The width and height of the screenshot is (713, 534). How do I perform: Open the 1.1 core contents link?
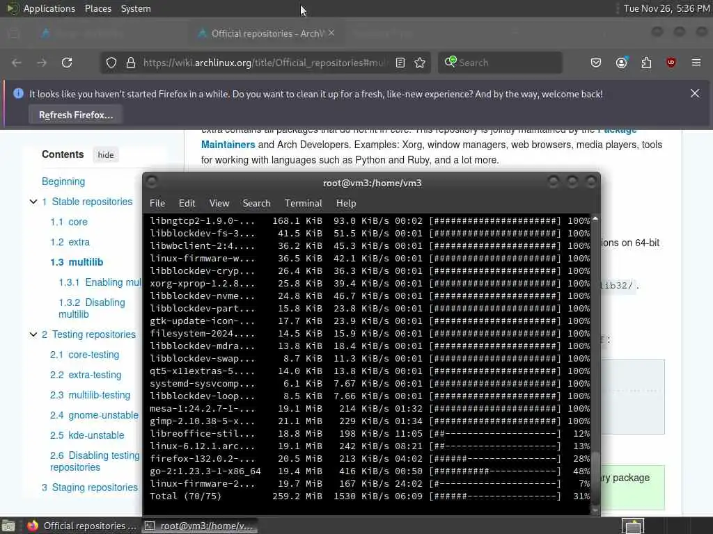click(x=69, y=222)
